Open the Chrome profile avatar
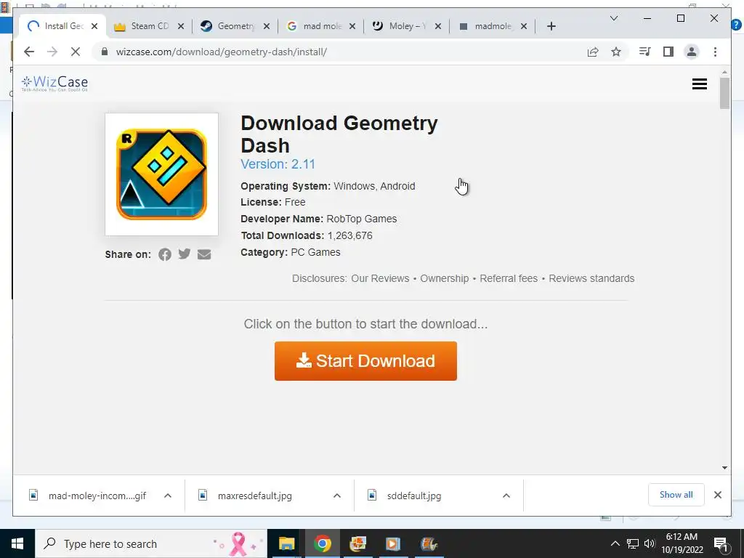 (692, 52)
